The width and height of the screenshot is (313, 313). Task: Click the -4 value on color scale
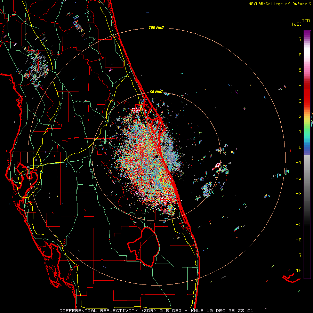(299, 209)
